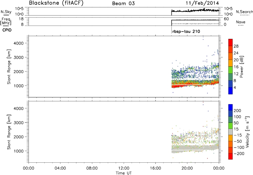The image size is (253, 175).
Task: Click the N.Search legend label
Action: [x=244, y=12]
